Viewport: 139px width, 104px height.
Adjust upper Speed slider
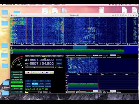(111, 57)
